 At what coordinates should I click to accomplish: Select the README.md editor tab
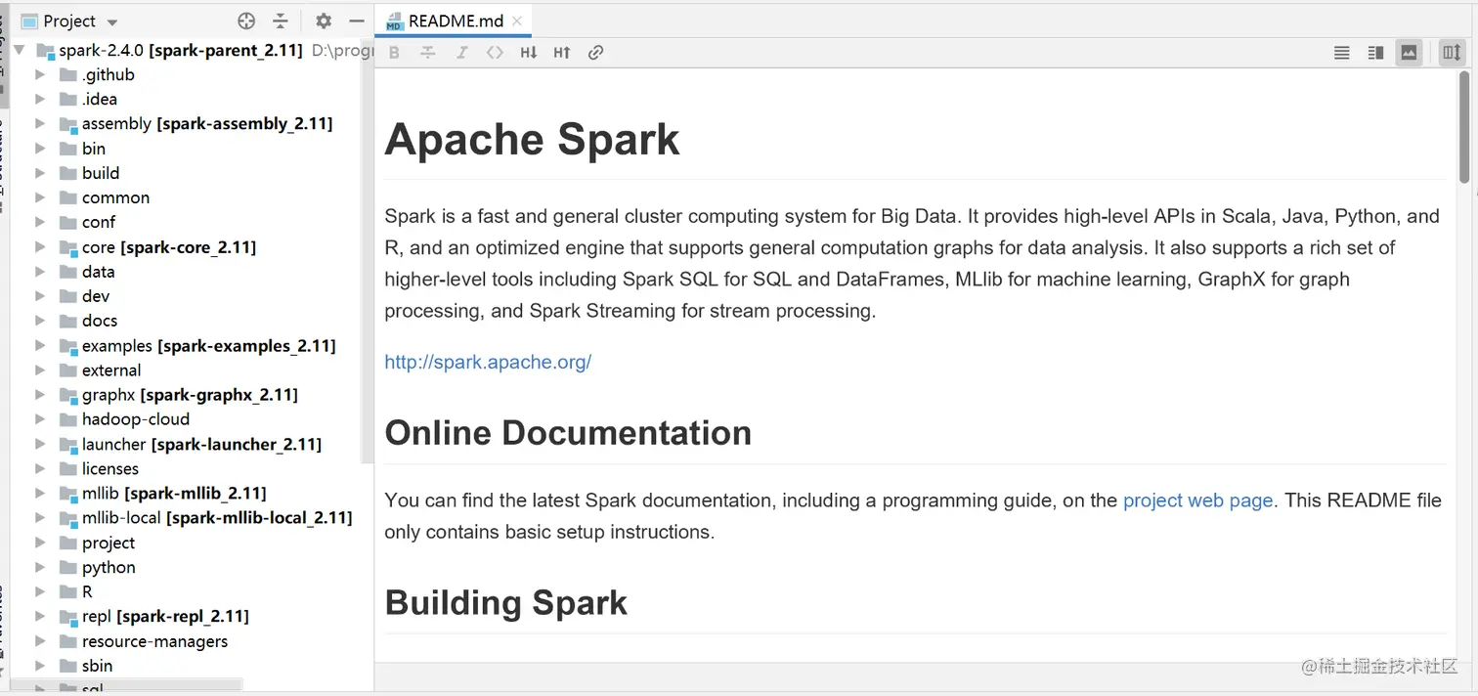coord(454,21)
